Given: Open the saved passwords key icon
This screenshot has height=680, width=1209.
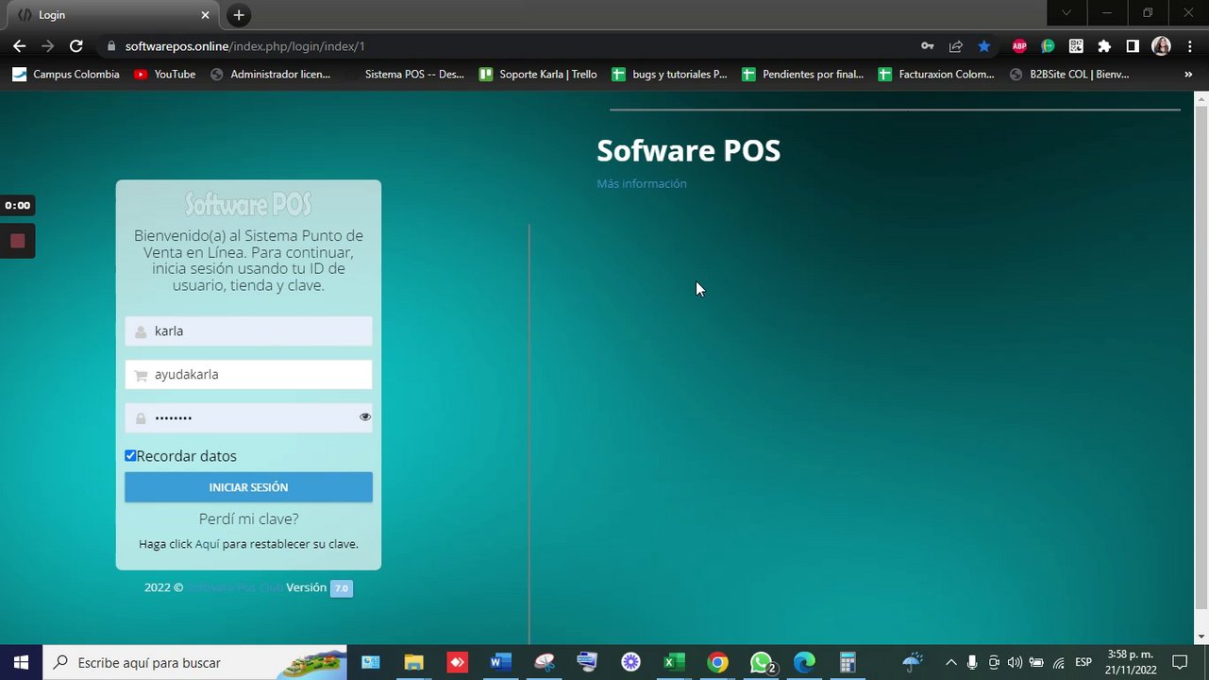Looking at the screenshot, I should (928, 46).
